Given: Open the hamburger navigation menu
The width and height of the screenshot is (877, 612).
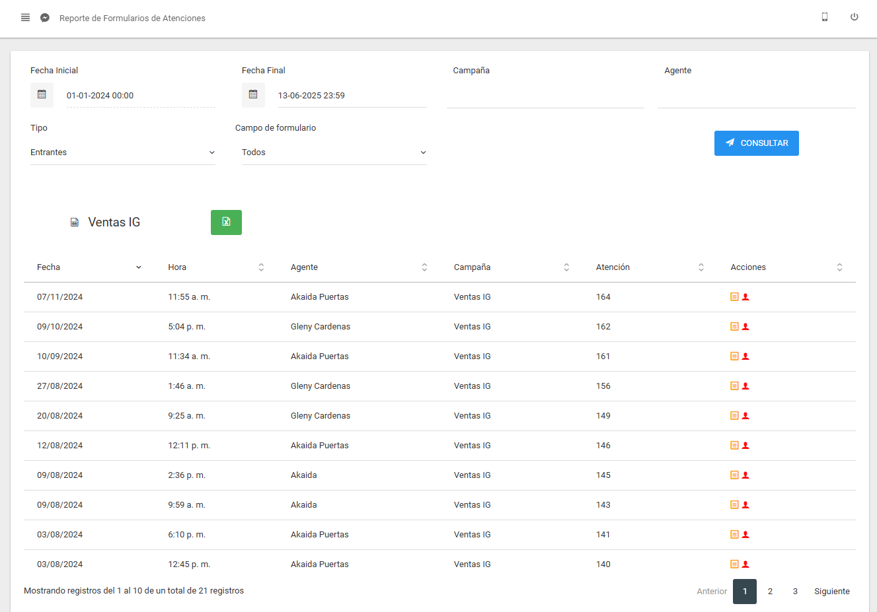Looking at the screenshot, I should (x=25, y=18).
